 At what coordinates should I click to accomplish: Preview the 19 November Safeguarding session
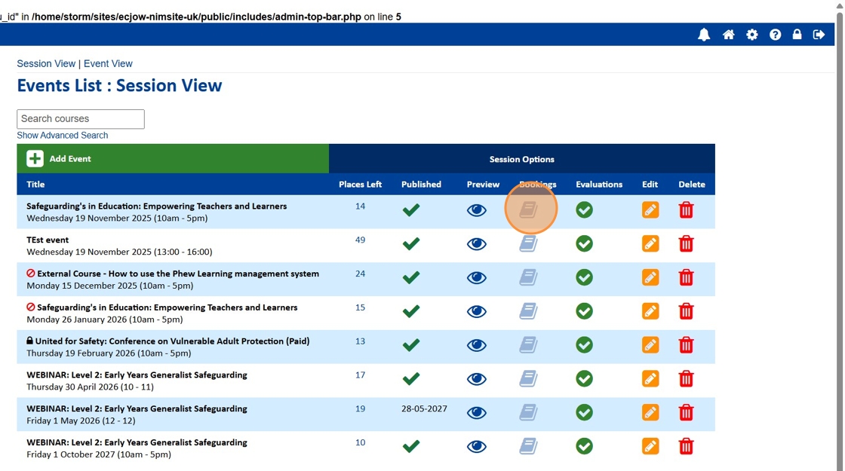[476, 210]
